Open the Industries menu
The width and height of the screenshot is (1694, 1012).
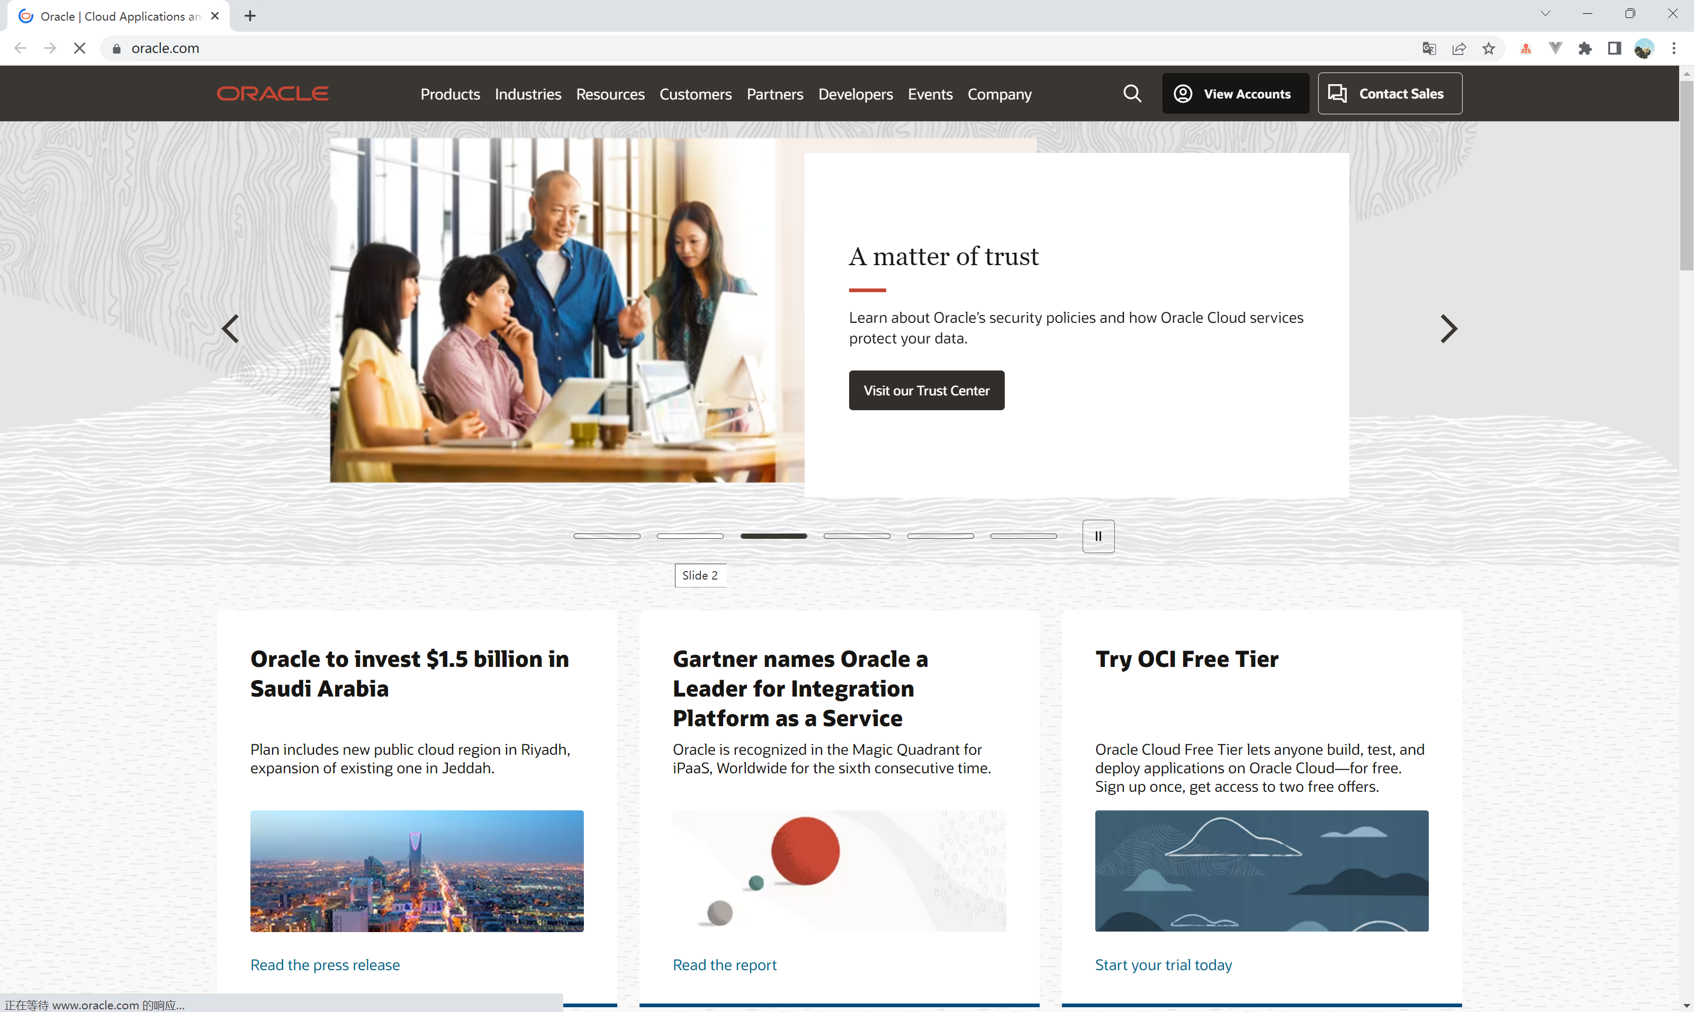tap(528, 94)
